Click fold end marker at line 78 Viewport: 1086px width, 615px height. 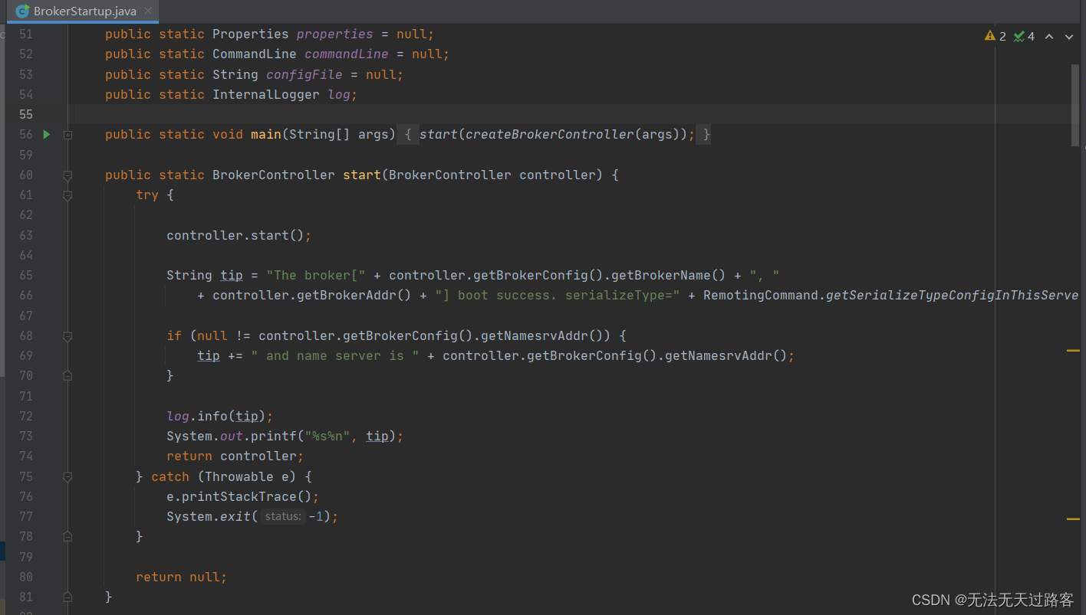pyautogui.click(x=67, y=536)
